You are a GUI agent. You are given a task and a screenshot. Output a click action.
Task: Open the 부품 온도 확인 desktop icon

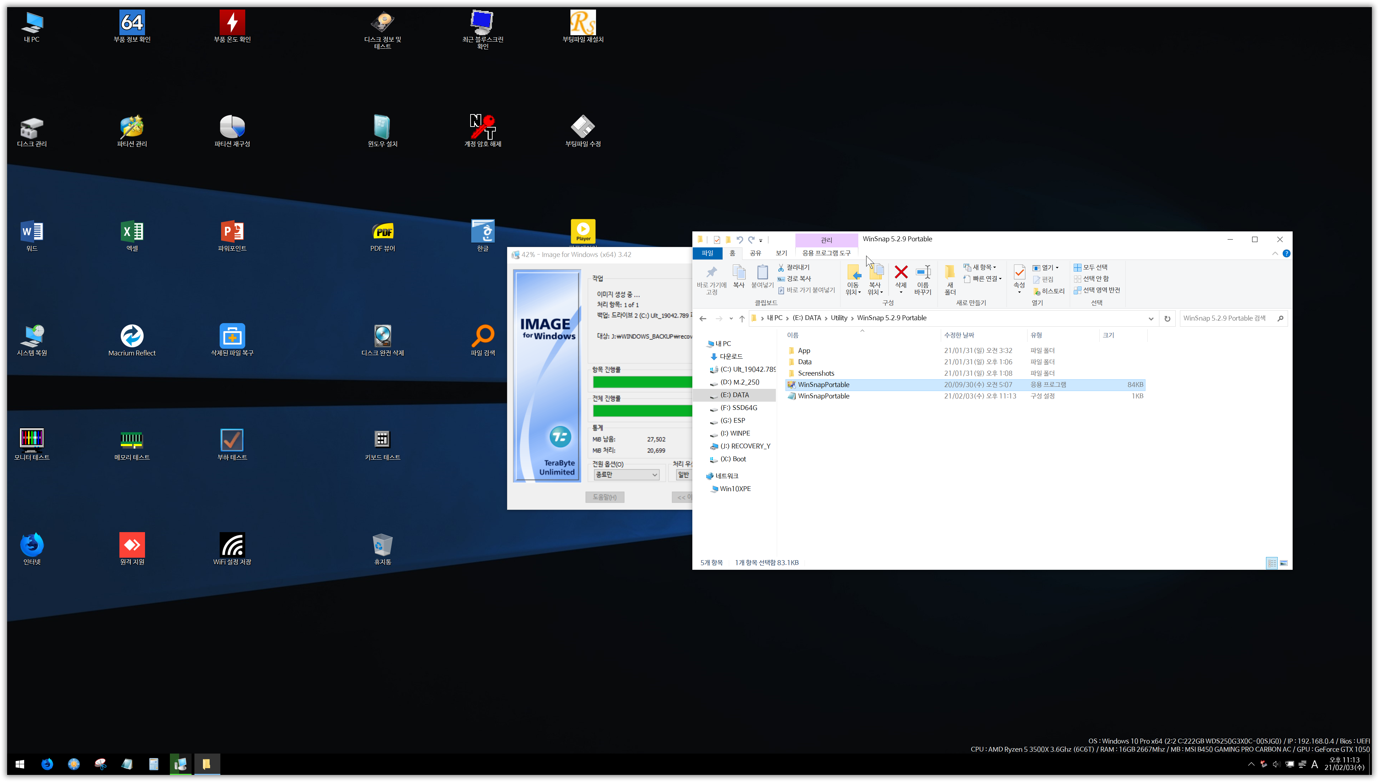click(x=232, y=26)
